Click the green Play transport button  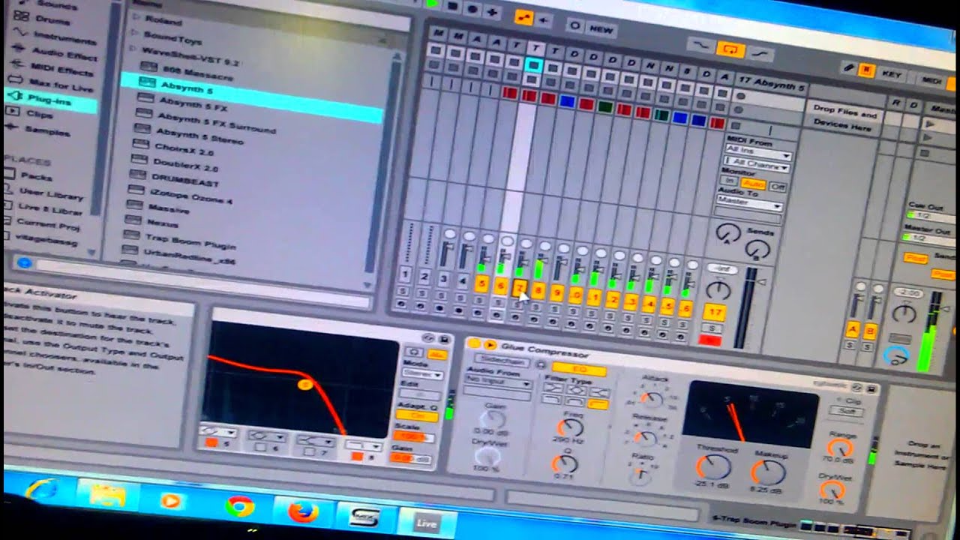click(431, 3)
